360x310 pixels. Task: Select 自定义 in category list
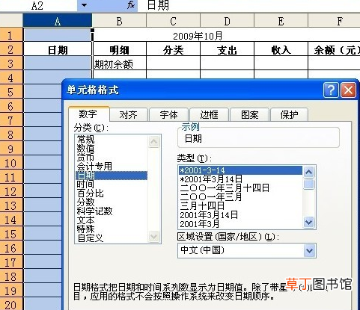[112, 238]
